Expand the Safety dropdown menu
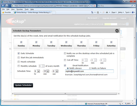 pos(121,12)
